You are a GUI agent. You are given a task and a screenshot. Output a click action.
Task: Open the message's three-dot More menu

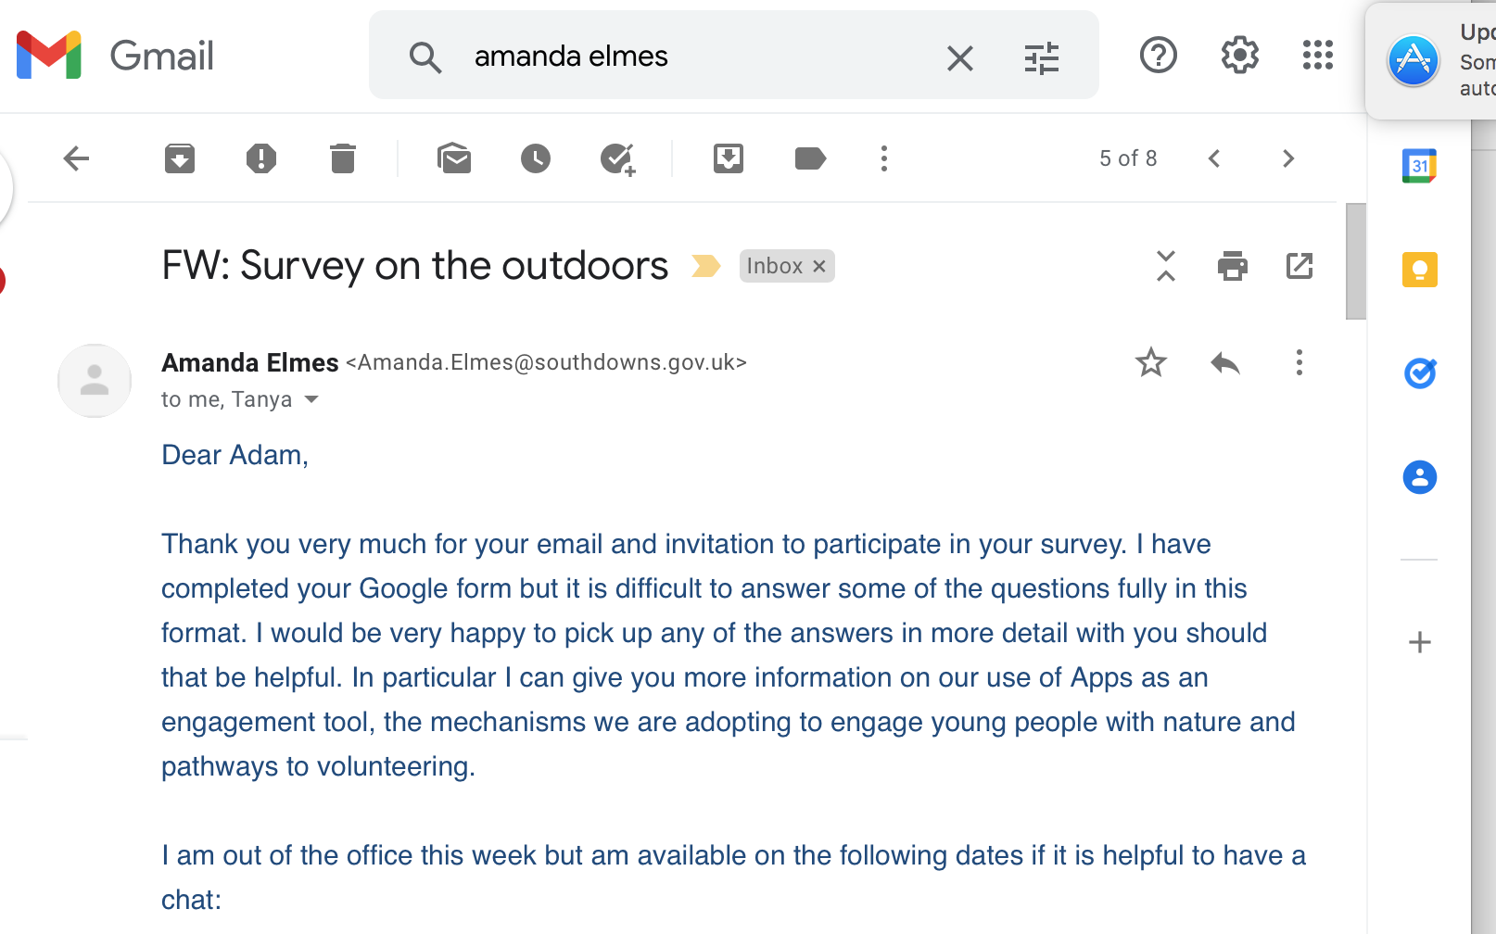(1299, 362)
